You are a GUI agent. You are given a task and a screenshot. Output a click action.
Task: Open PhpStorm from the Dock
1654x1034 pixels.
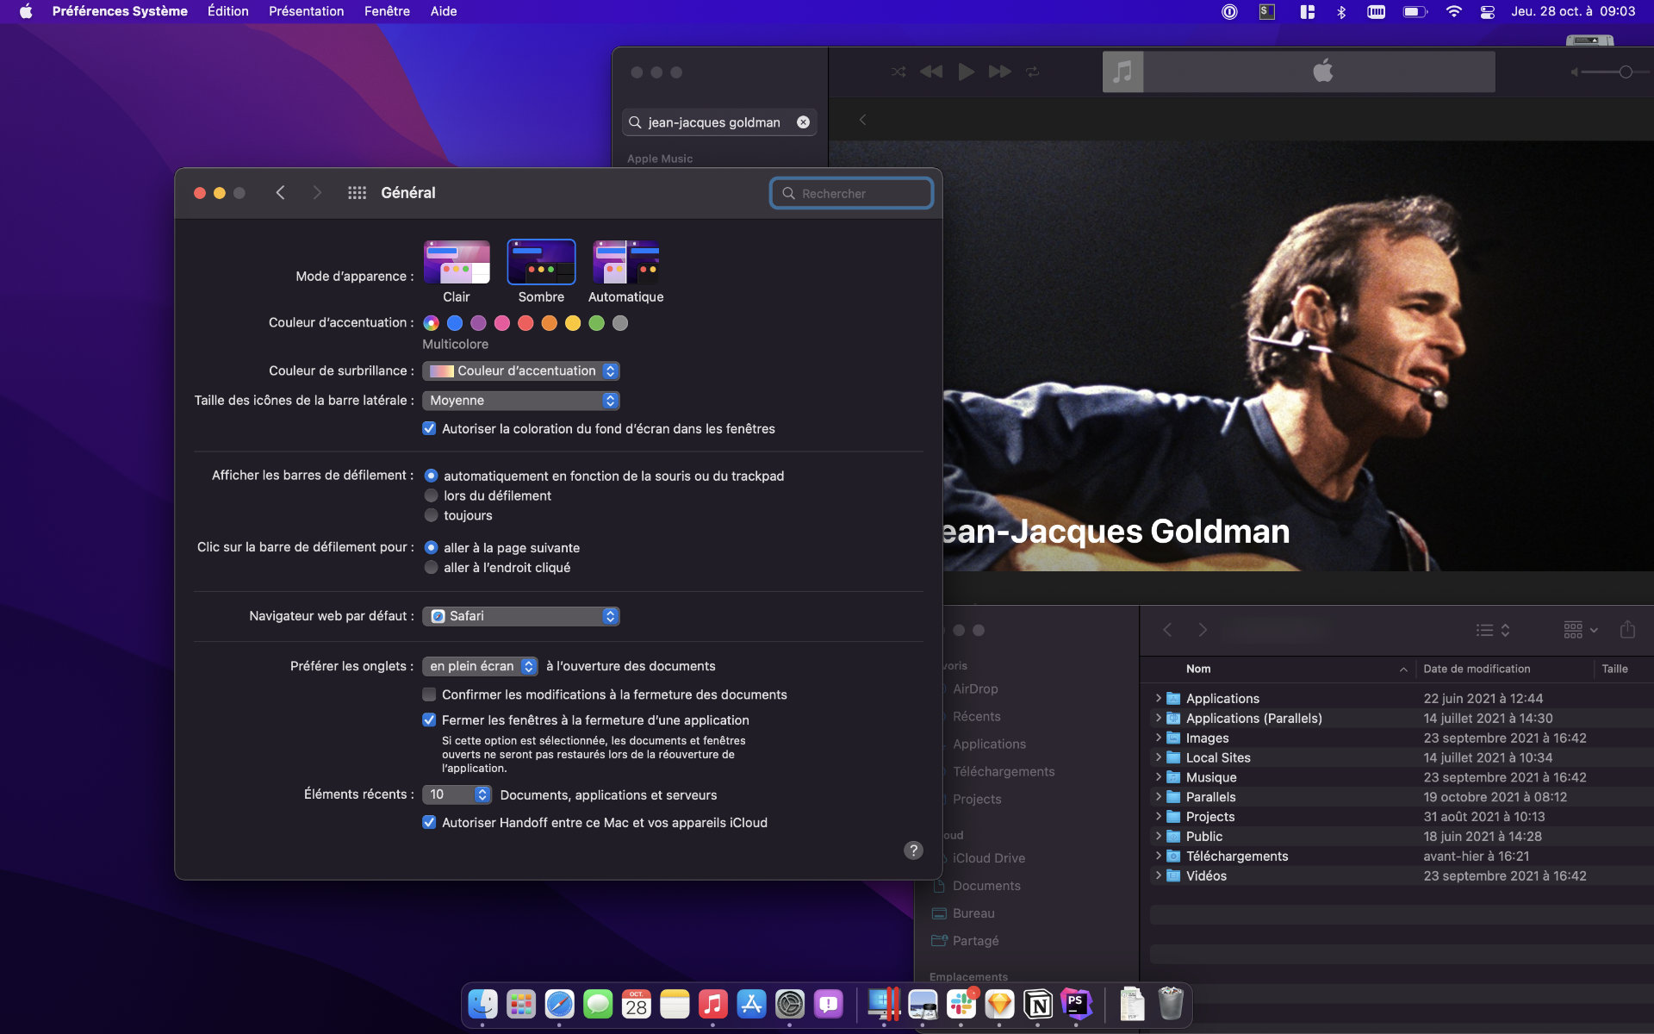point(1077,1004)
